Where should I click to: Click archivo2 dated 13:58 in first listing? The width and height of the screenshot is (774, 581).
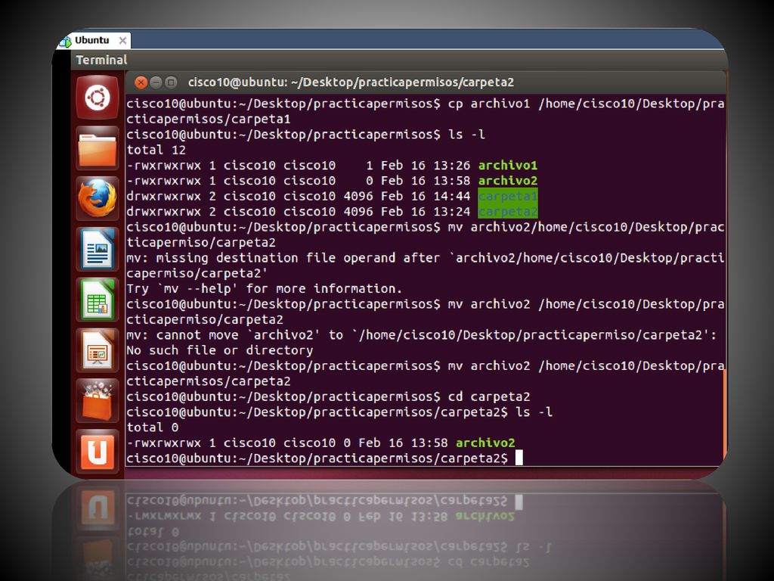point(507,180)
